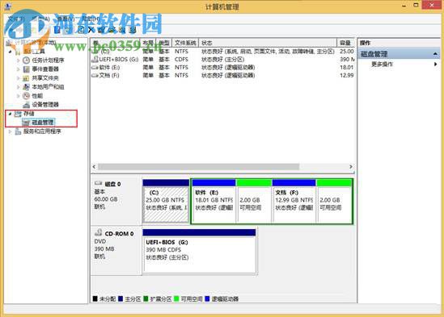
Task: Click the "25.00" capacity cell
Action: point(347,52)
